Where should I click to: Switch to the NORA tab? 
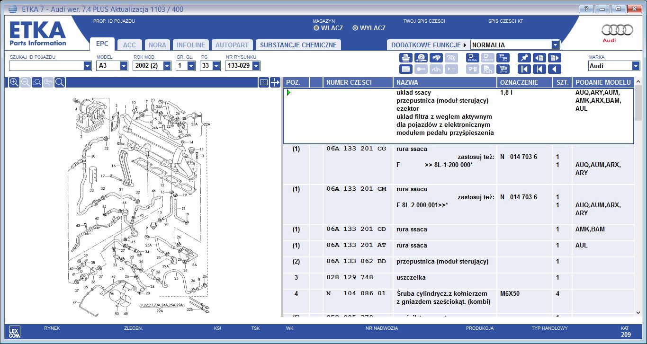(x=157, y=45)
